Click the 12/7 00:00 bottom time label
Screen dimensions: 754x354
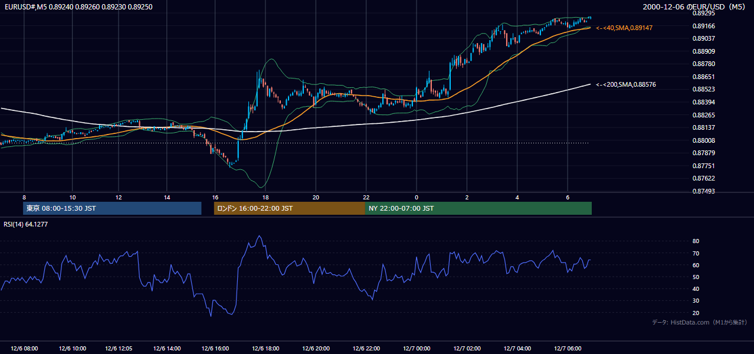pyautogui.click(x=417, y=349)
